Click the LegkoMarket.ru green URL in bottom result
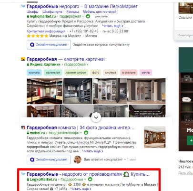The height and width of the screenshot is (191, 193). [43, 180]
